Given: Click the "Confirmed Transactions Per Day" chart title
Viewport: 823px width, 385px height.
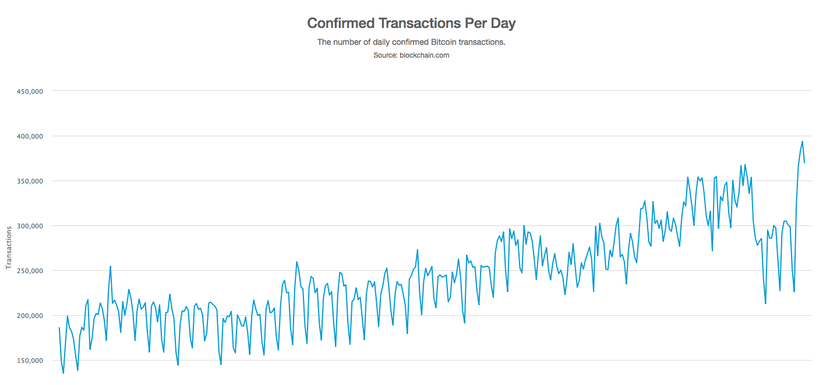Looking at the screenshot, I should 411,23.
